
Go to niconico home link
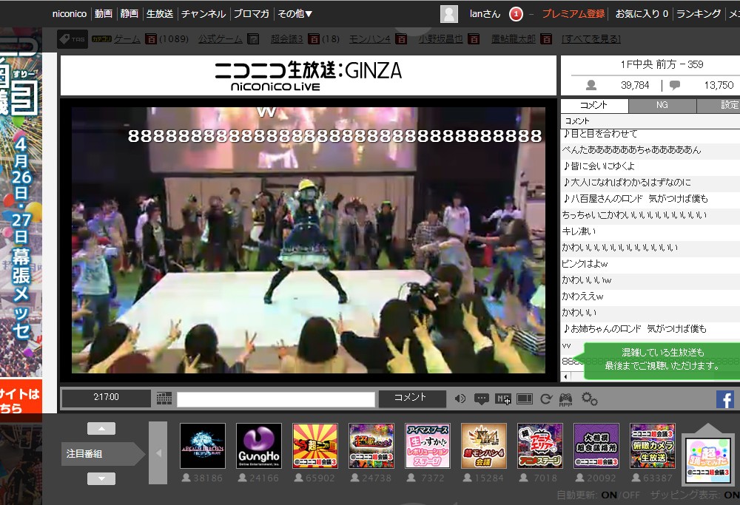70,13
